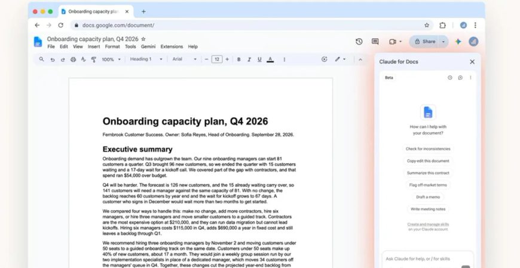Open the Extensions menu
The image size is (520, 268).
[172, 46]
